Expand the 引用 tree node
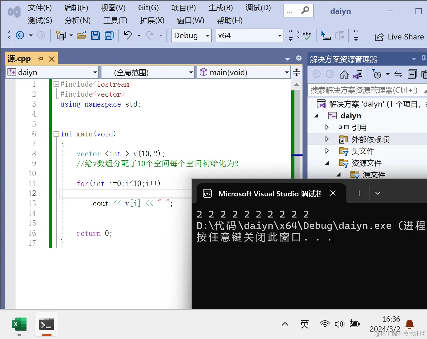 tap(327, 127)
